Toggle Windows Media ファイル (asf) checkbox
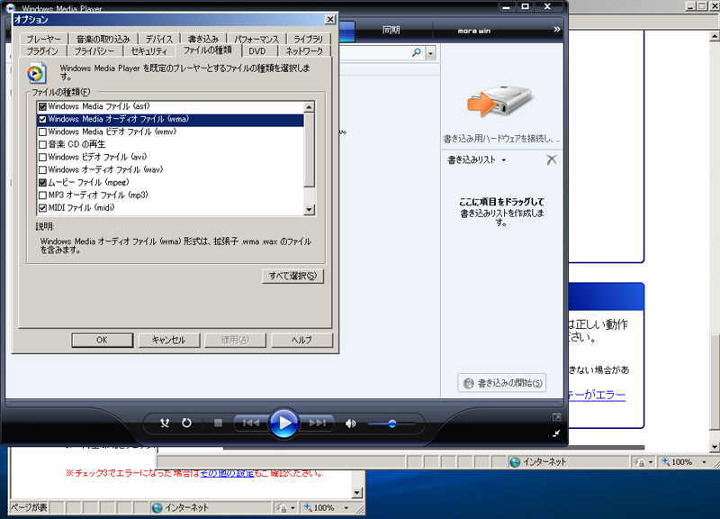The height and width of the screenshot is (519, 720). tap(42, 106)
